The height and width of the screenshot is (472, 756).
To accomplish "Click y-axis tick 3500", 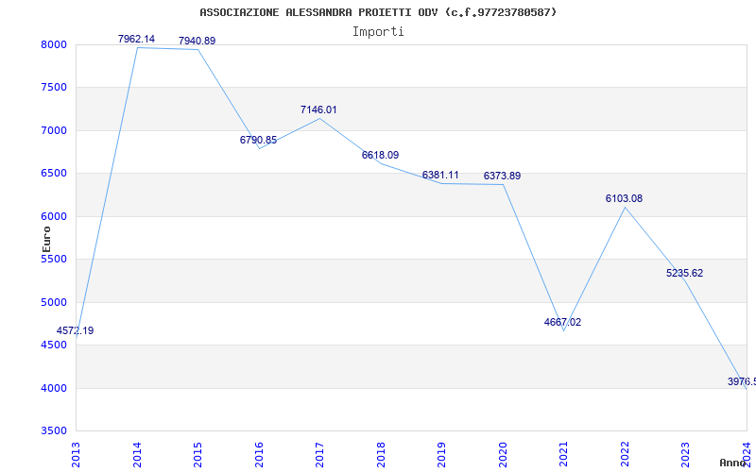I will (54, 431).
